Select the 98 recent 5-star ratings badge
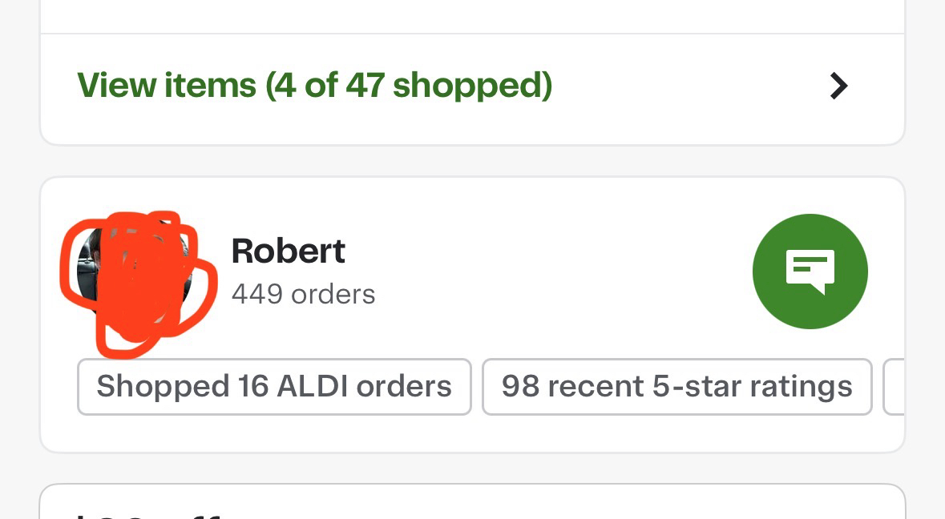Viewport: 945px width, 519px height. pos(676,387)
